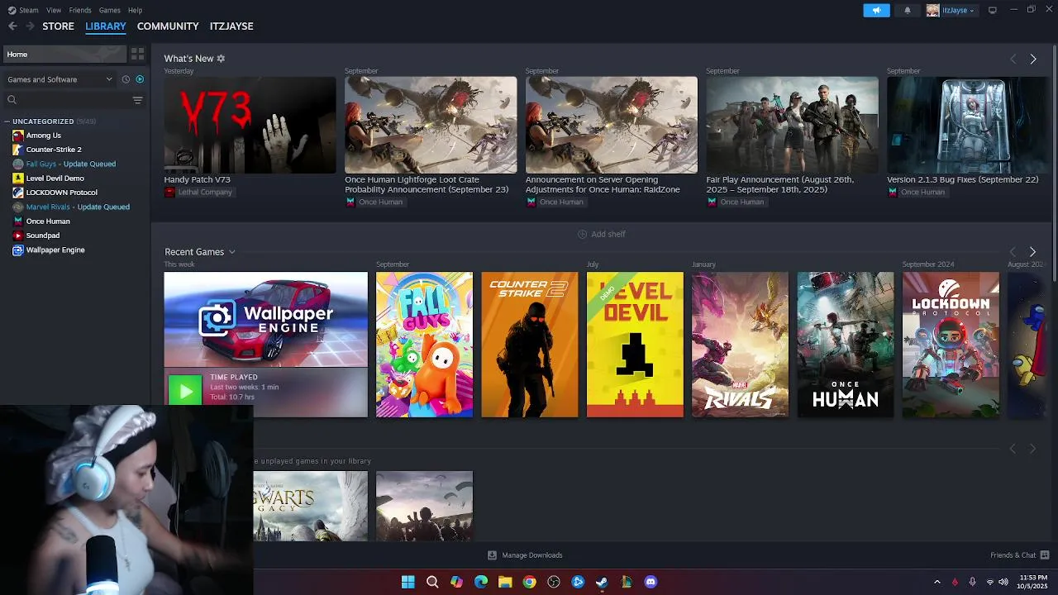Viewport: 1058px width, 595px height.
Task: Open the Handy Patch V73 news thumbnail
Action: pos(250,125)
